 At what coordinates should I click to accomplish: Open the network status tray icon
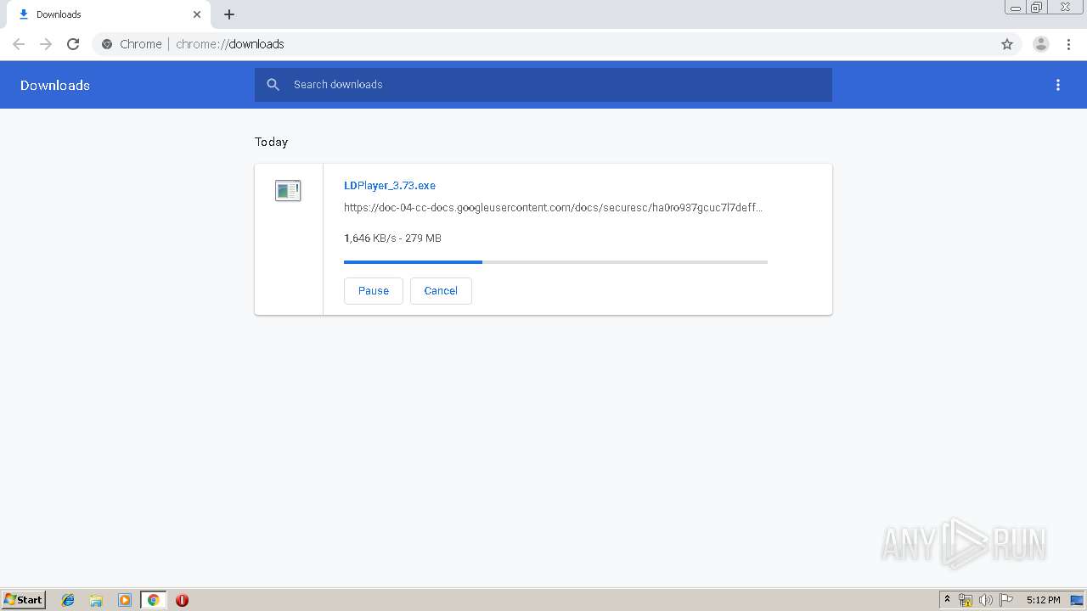966,600
